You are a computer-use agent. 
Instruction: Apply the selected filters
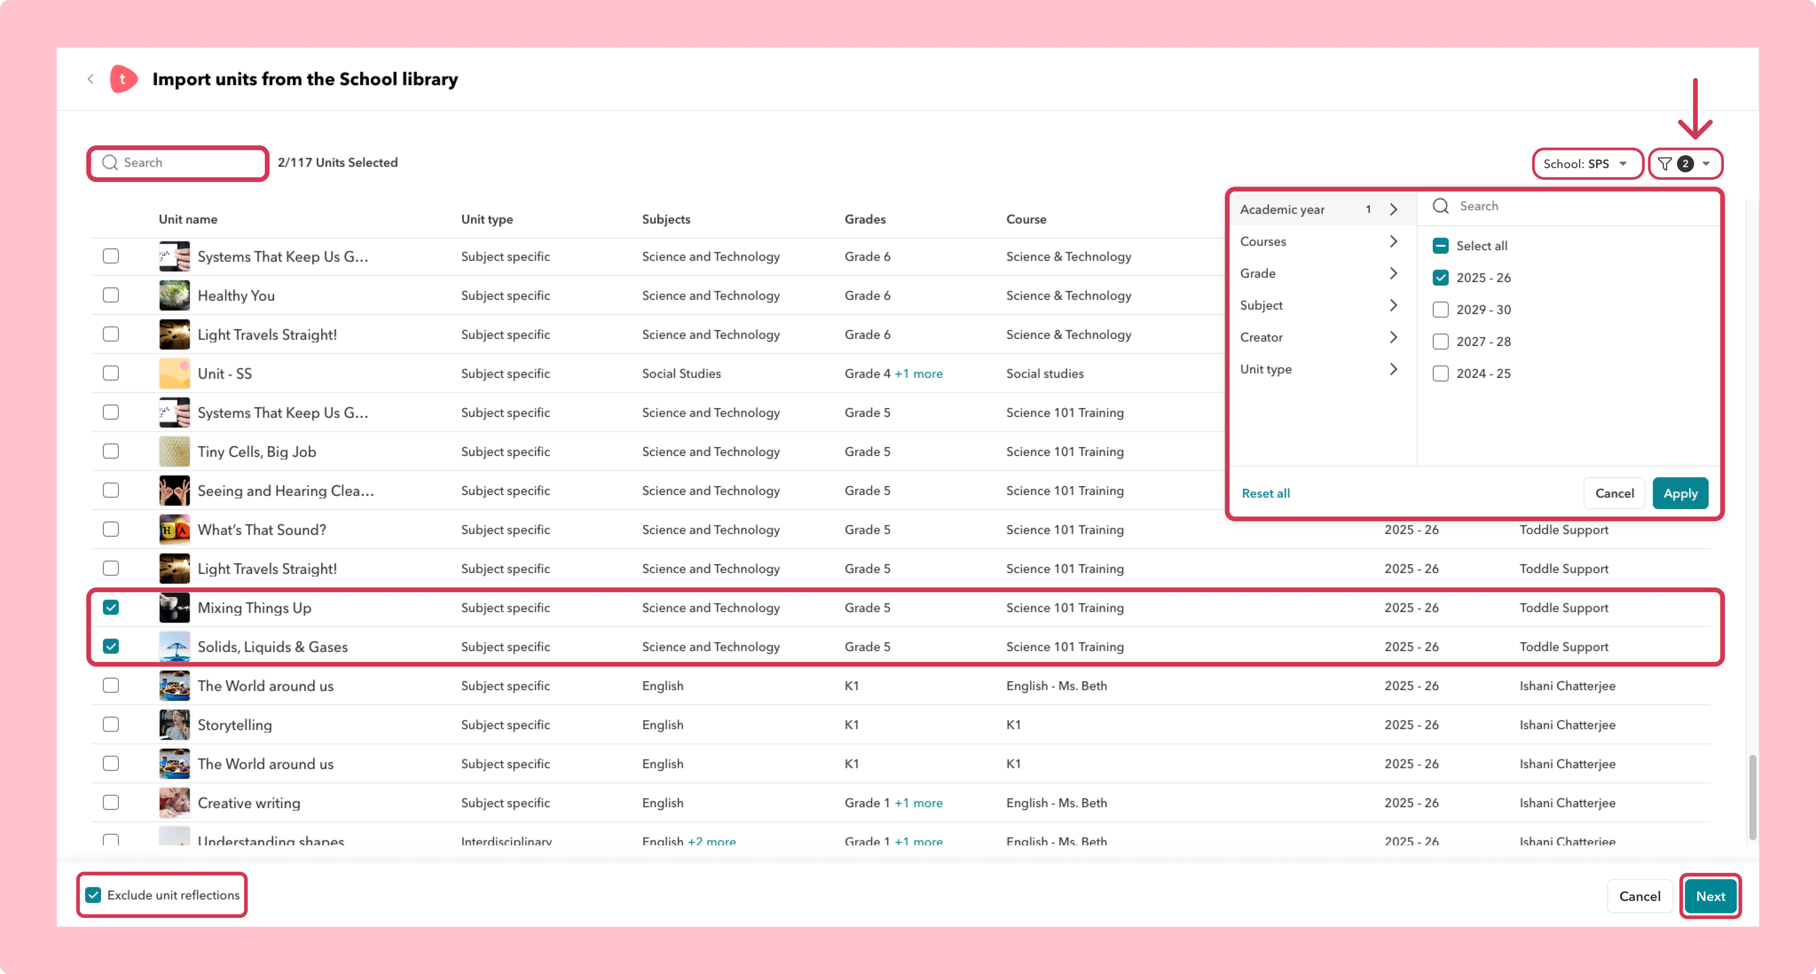tap(1680, 493)
